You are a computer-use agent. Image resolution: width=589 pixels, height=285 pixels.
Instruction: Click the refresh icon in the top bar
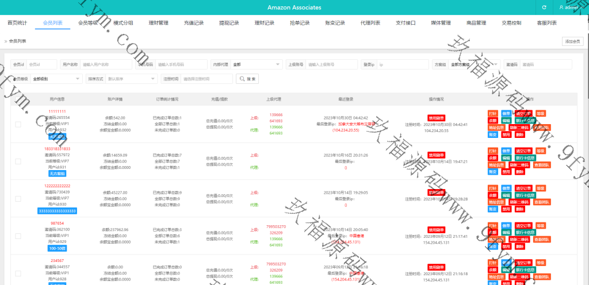pos(544,7)
